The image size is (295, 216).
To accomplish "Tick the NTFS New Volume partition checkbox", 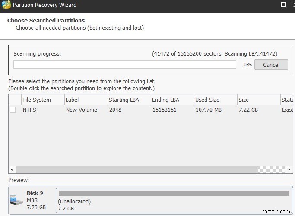I will pyautogui.click(x=13, y=110).
